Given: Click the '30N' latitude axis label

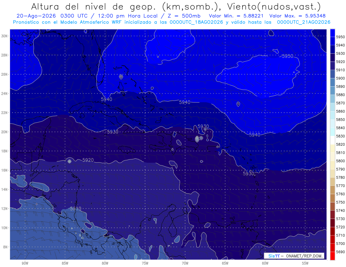Looking at the screenshot, I should click(4, 36).
